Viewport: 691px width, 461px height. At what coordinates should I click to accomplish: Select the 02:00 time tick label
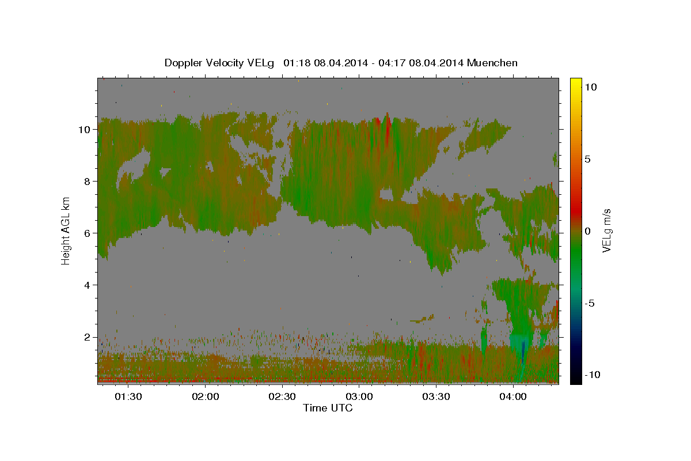(x=205, y=397)
